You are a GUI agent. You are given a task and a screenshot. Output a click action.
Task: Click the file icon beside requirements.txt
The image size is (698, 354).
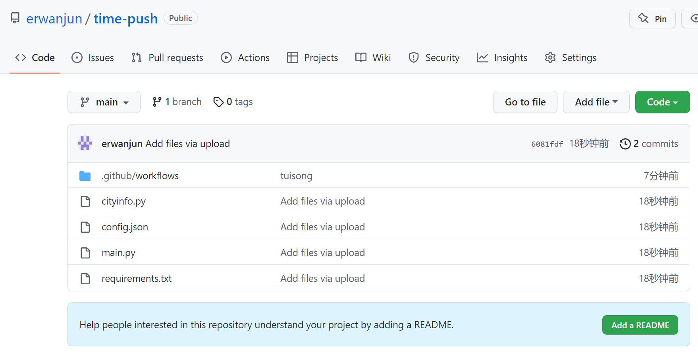pos(85,279)
